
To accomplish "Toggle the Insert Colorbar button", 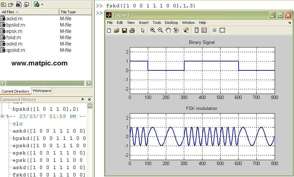I will coord(197,30).
